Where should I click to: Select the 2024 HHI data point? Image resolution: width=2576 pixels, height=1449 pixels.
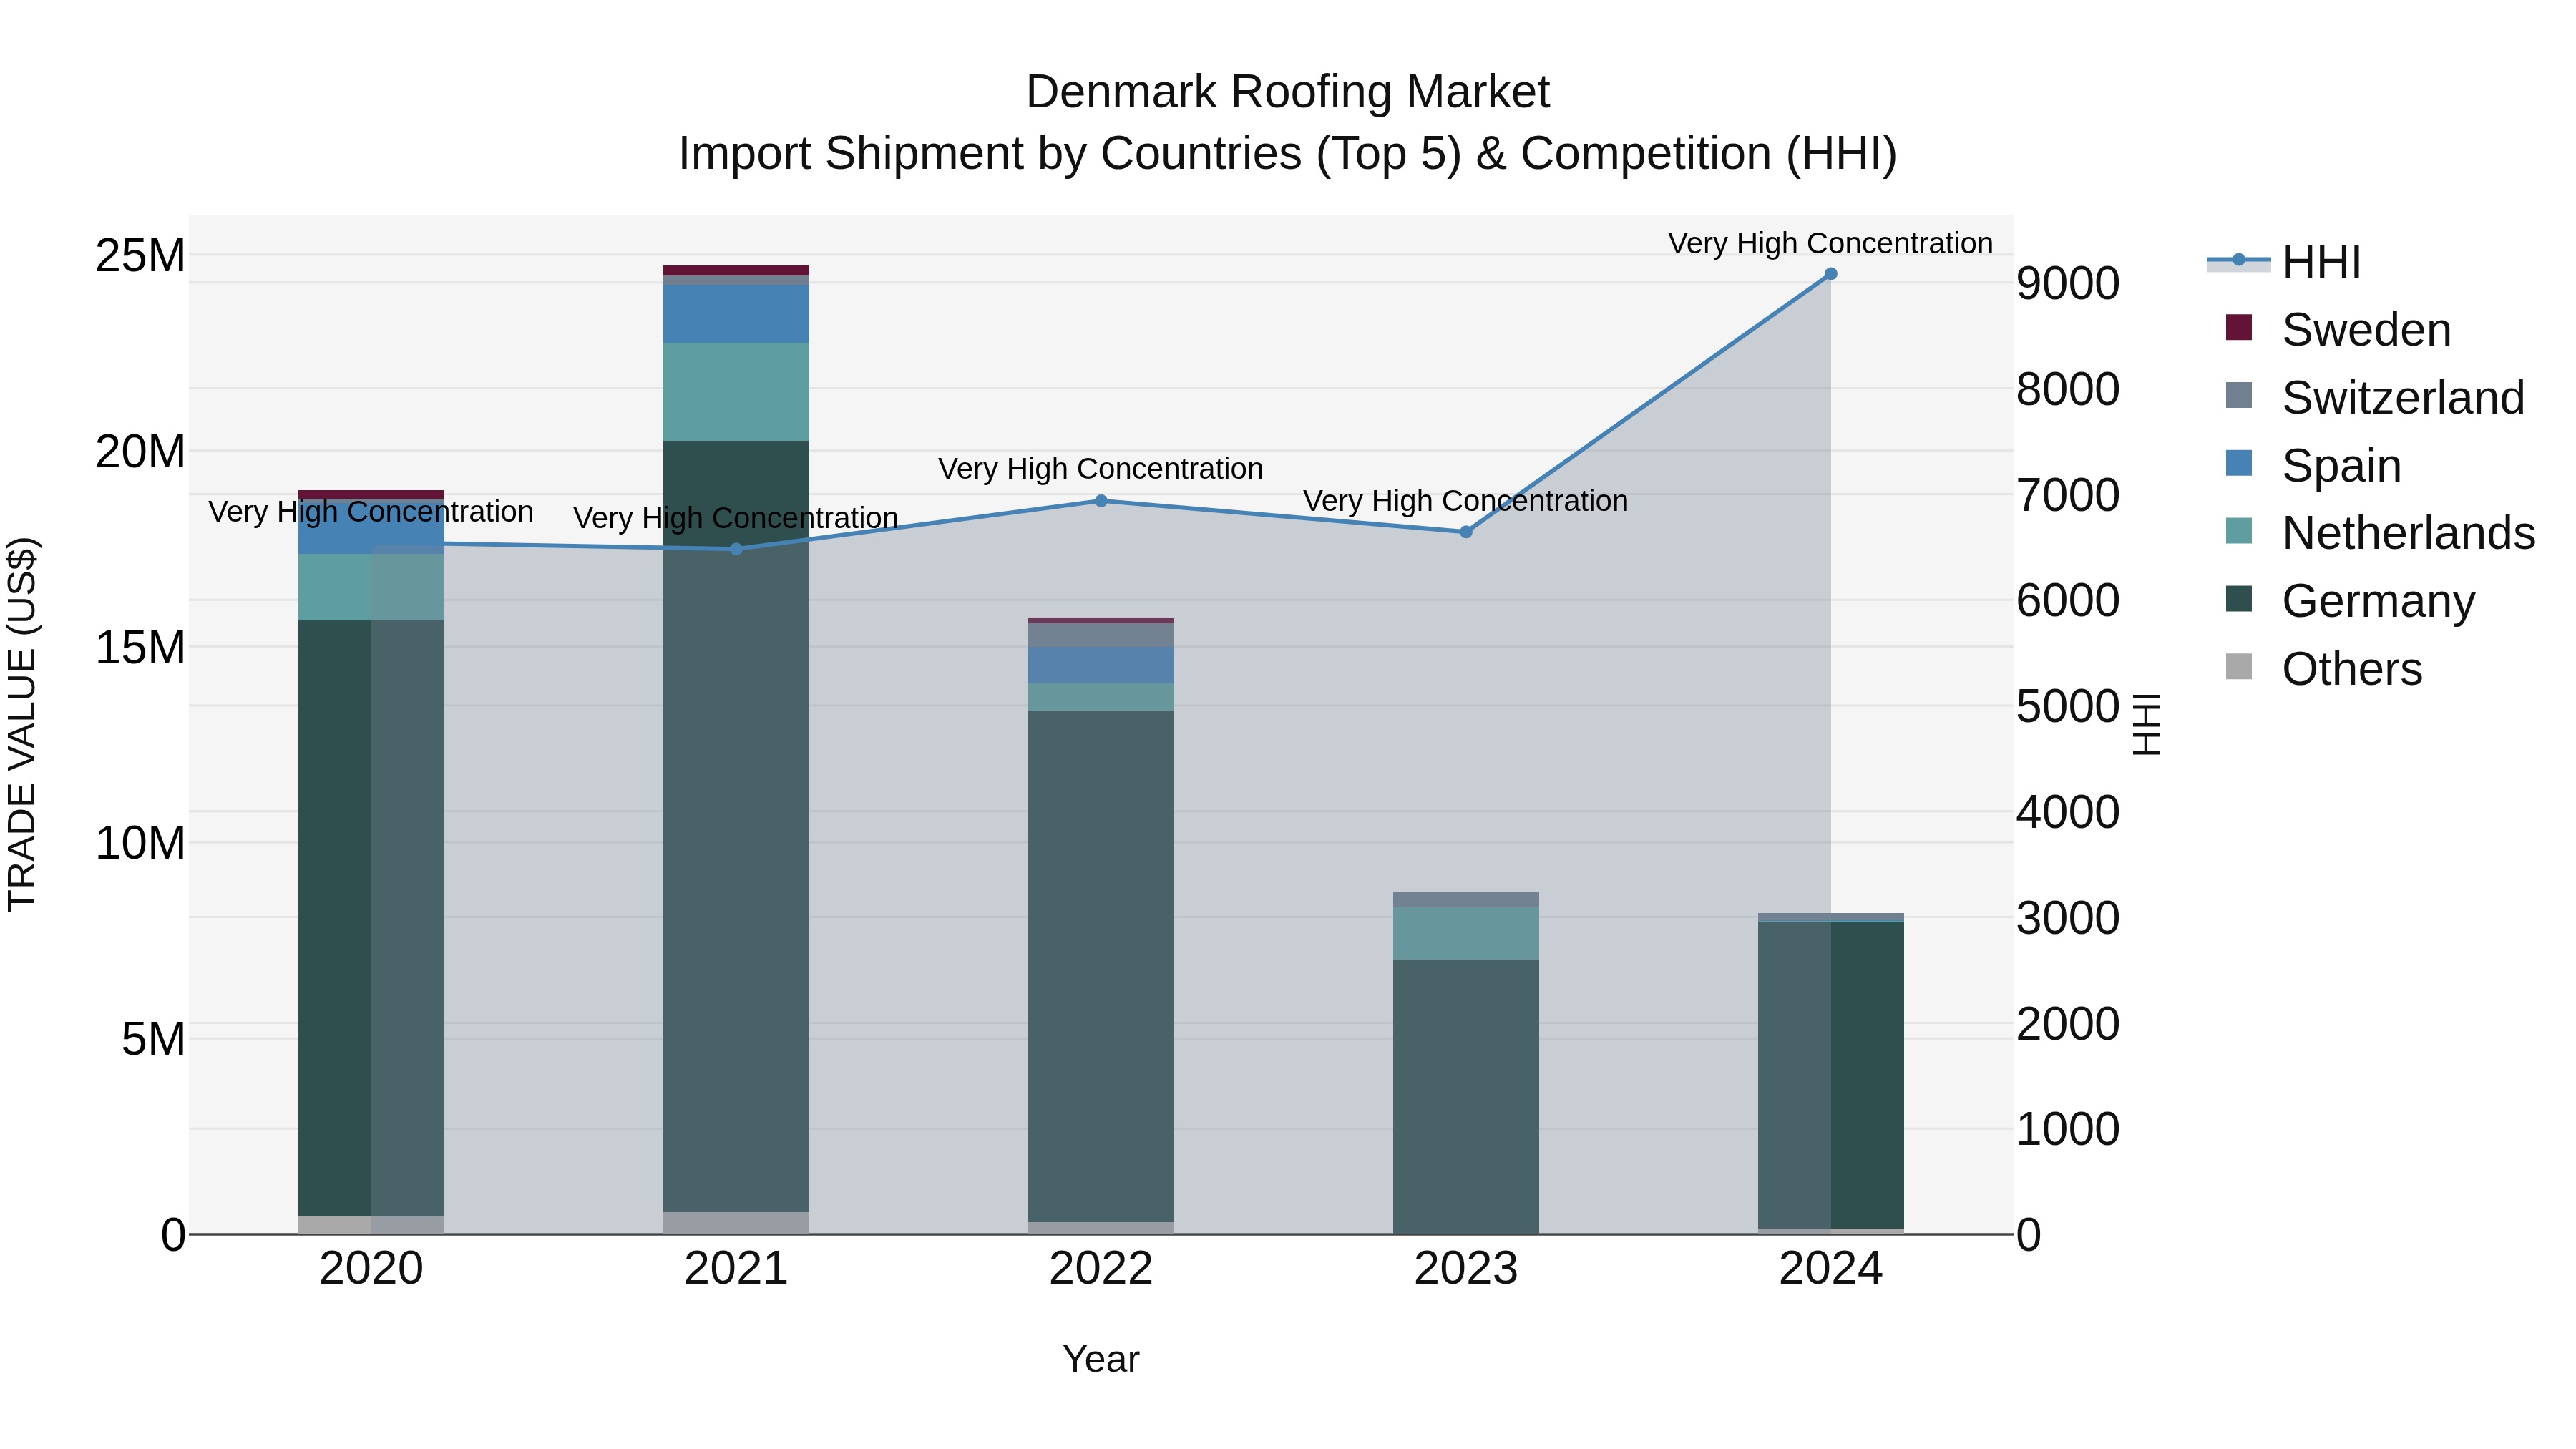[x=1831, y=274]
